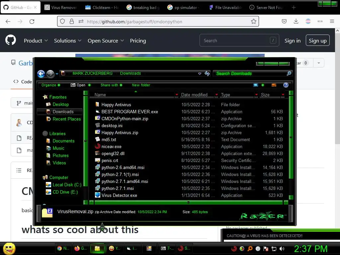Viewport: 340px width, 255px height.
Task: Switch to the Server Not Found tab
Action: 266,7
